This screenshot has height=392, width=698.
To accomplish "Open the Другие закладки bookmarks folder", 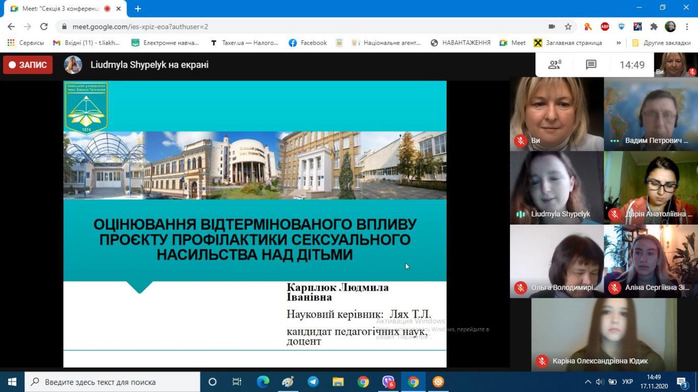I will (x=661, y=43).
